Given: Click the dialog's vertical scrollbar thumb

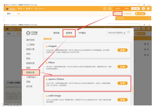Looking at the screenshot, I should 132,89.
